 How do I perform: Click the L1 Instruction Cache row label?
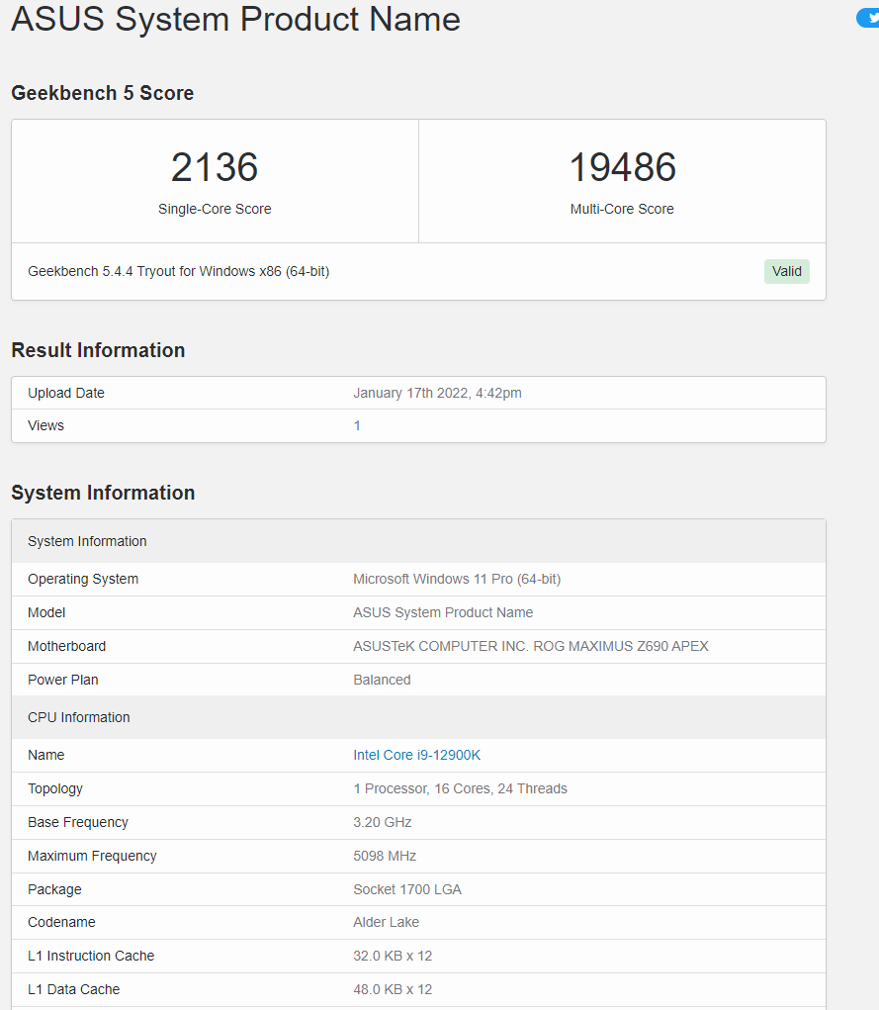coord(91,956)
